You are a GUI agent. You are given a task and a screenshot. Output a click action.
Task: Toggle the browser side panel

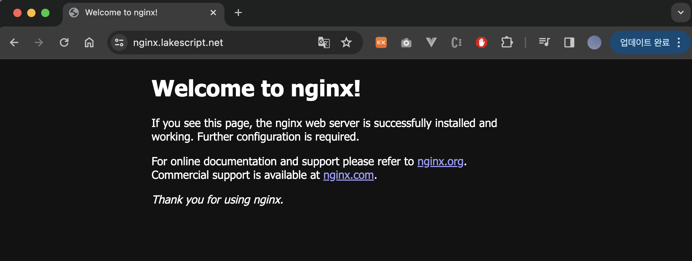(569, 42)
